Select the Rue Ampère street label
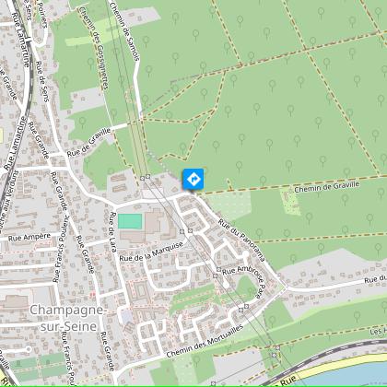This screenshot has width=387, height=387. [29, 238]
